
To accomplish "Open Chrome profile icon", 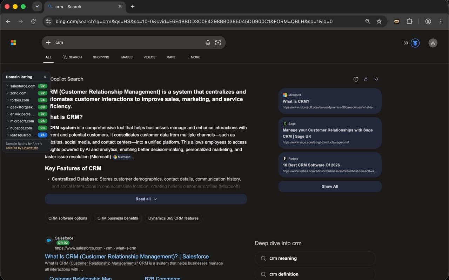I will (428, 21).
